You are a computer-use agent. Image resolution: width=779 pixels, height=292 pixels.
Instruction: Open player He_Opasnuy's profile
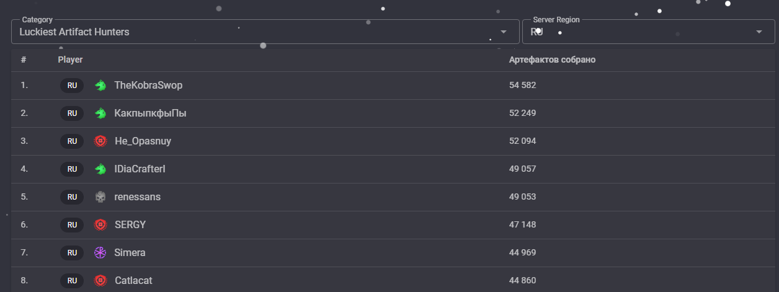(143, 141)
